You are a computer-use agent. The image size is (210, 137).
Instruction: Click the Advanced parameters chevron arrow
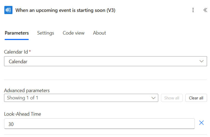tap(154, 98)
